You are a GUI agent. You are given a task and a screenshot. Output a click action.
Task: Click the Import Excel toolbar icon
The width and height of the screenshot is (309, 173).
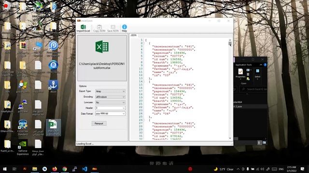pos(83,28)
